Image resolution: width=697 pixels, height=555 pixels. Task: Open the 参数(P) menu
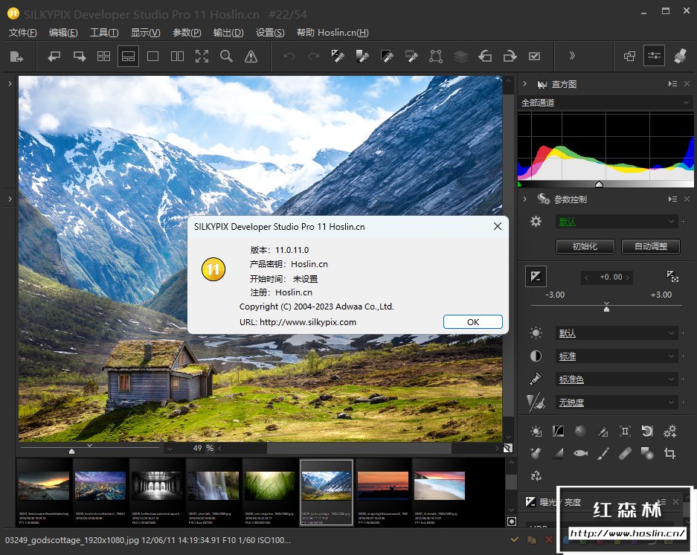pos(187,33)
